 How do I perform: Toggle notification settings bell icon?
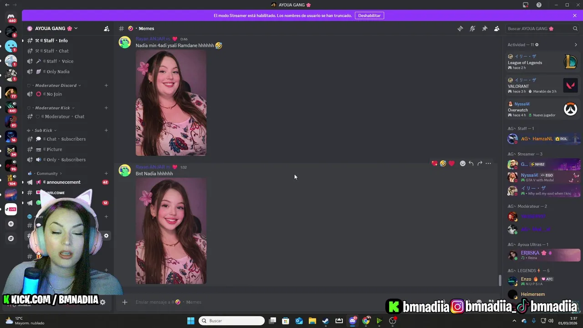[472, 28]
